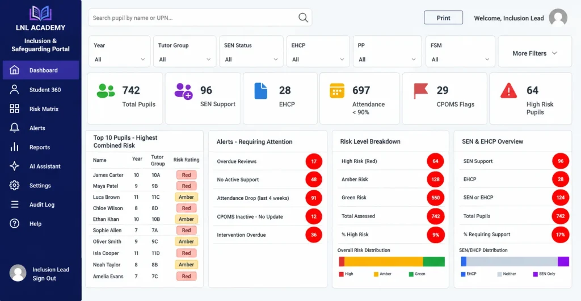Open Risk Matrix page
Screen dimensions: 581x301
coord(41,108)
